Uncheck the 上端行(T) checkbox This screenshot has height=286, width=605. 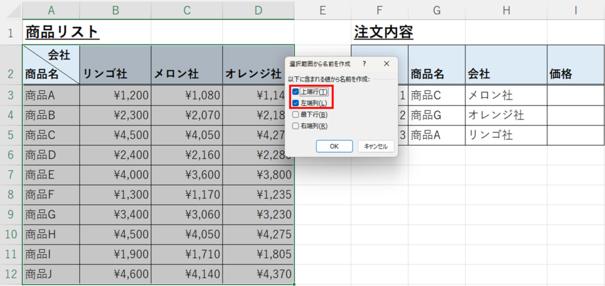click(295, 92)
